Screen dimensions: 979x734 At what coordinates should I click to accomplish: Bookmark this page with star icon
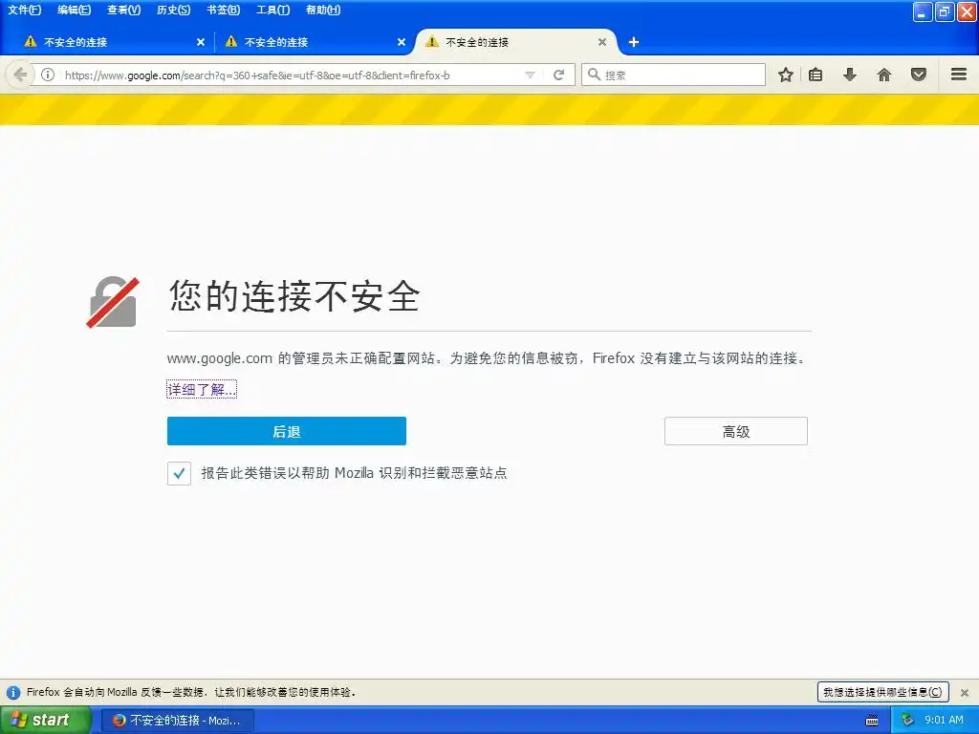click(x=786, y=75)
